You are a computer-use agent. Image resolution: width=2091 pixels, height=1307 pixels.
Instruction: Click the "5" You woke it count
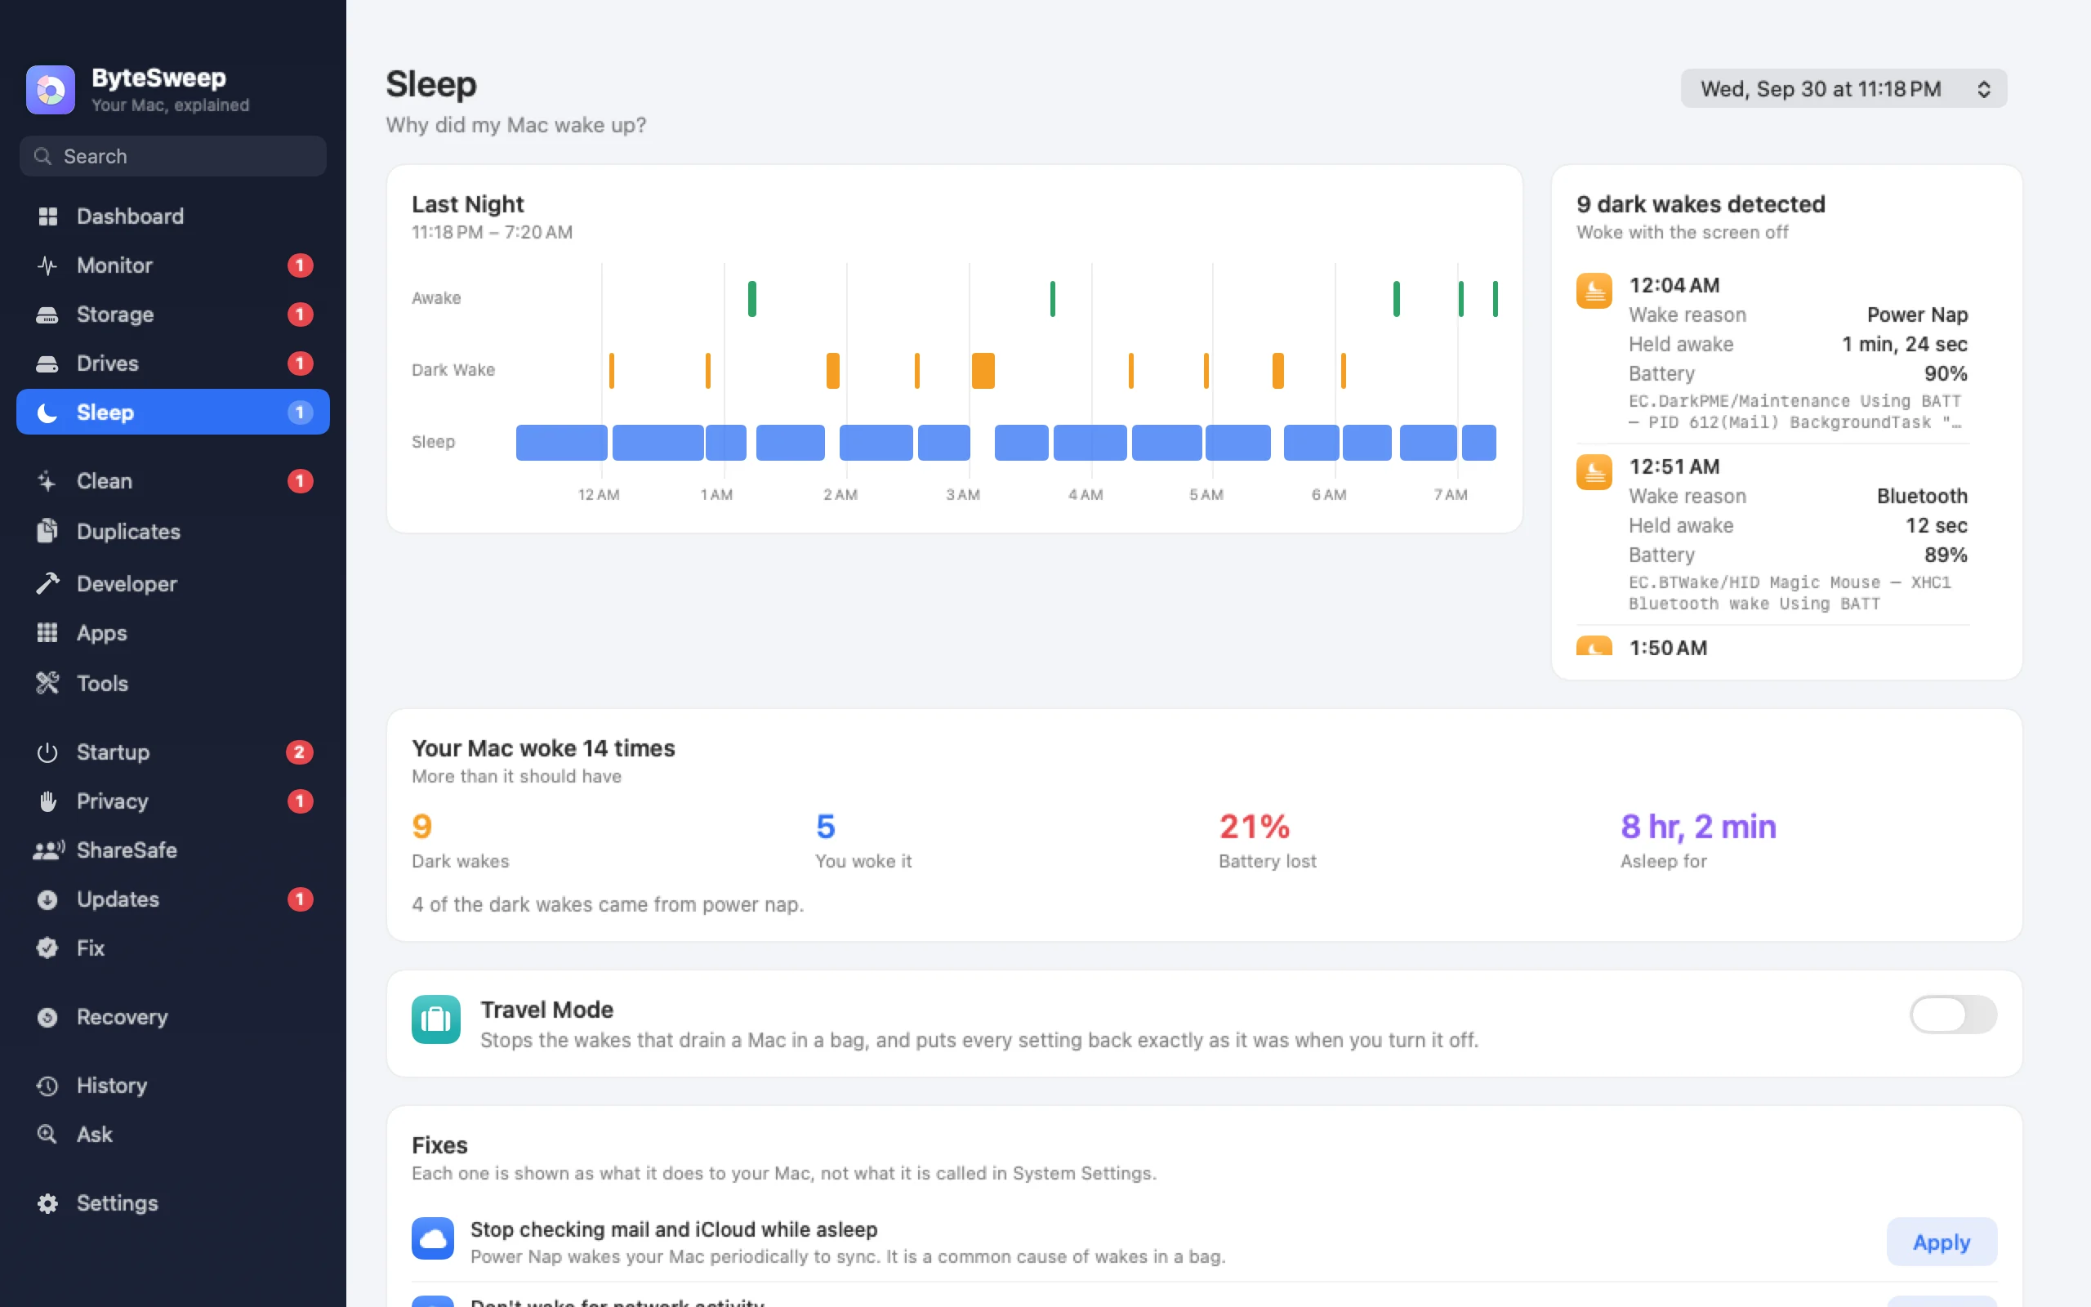pos(825,827)
